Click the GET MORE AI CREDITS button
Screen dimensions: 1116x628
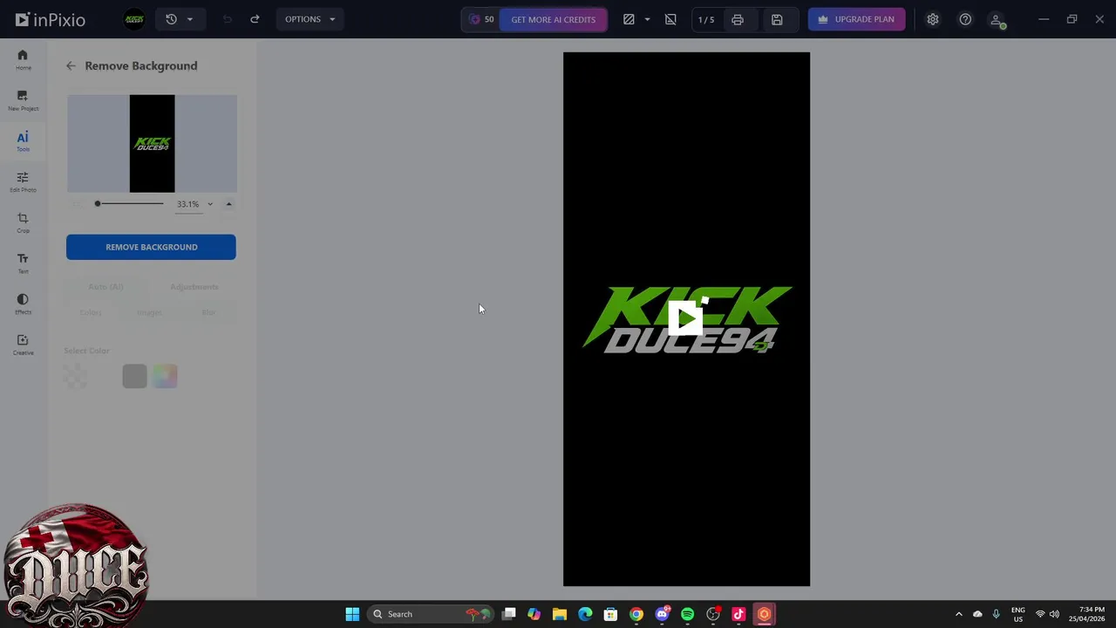click(553, 19)
